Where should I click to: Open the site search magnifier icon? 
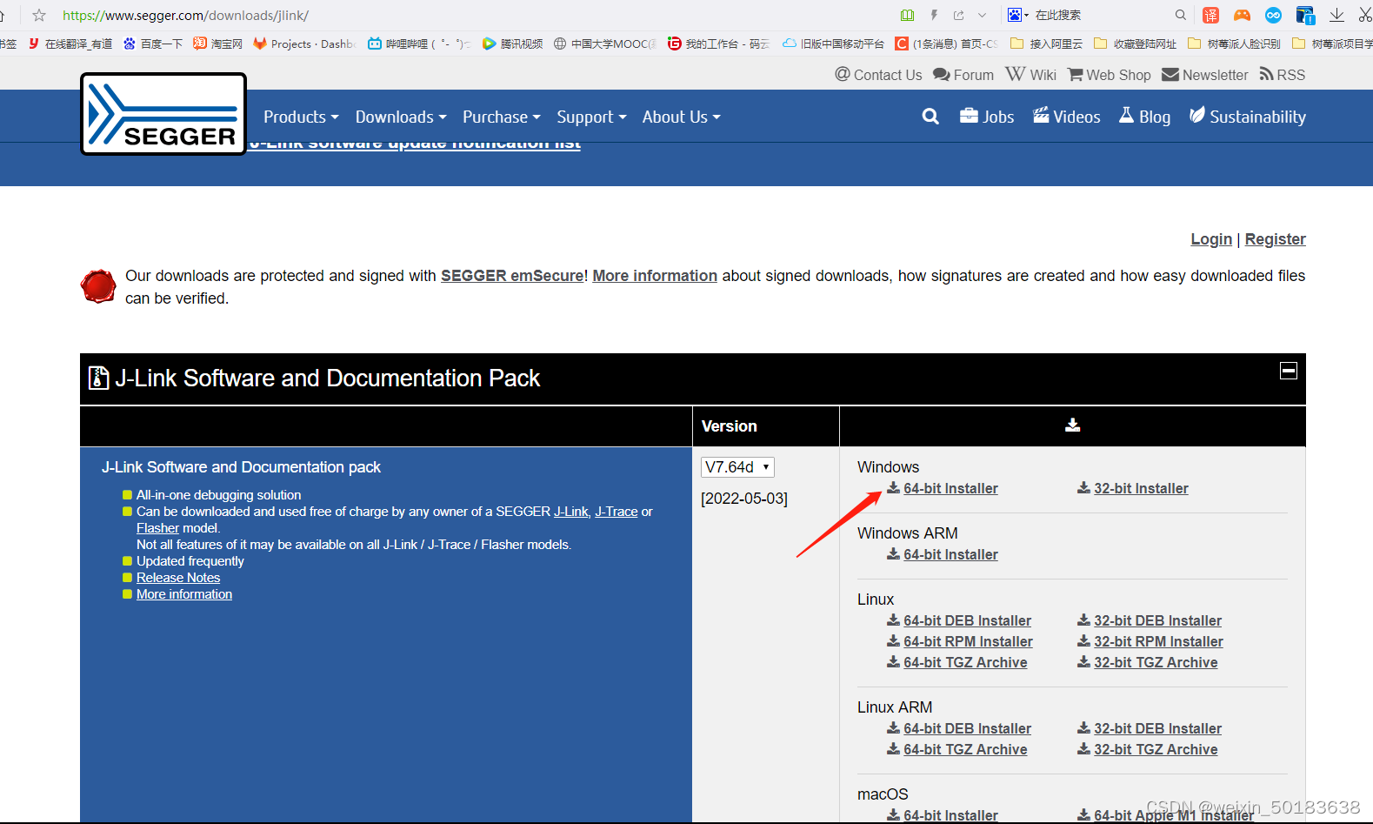coord(930,117)
